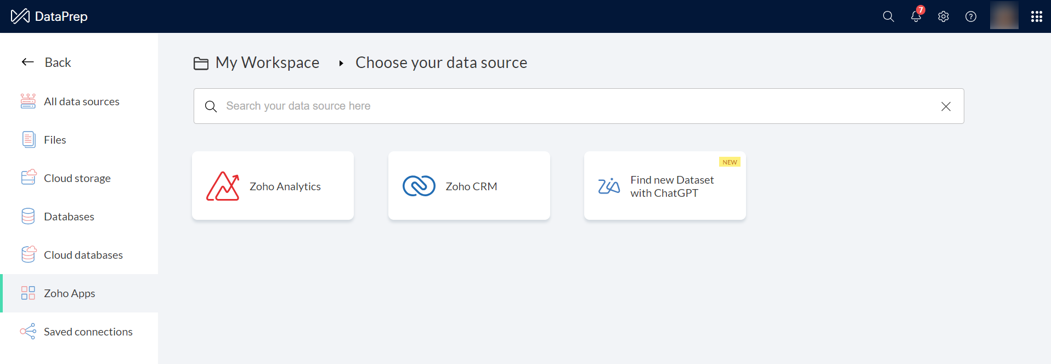Open the apps grid launcher
The height and width of the screenshot is (364, 1051).
coord(1036,16)
